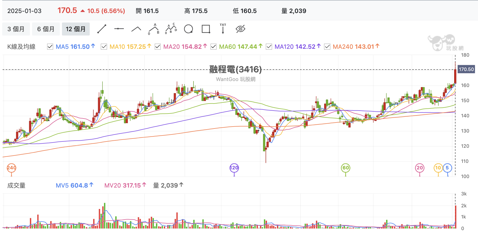The width and height of the screenshot is (478, 232).
Task: Pick the ABCD wave pattern tool
Action: (x=171, y=29)
